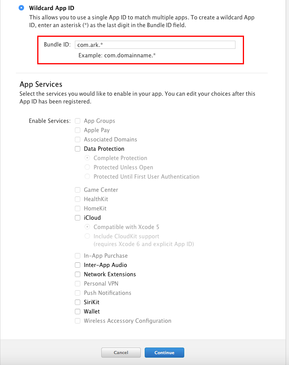This screenshot has width=289, height=365.
Task: Check the Associated Domains option
Action: pyautogui.click(x=78, y=139)
